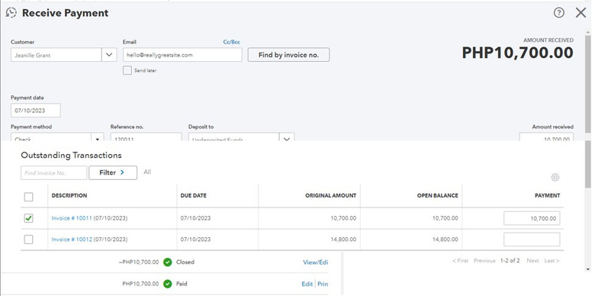This screenshot has width=598, height=296.
Task: Click the Email input field
Action: click(182, 55)
